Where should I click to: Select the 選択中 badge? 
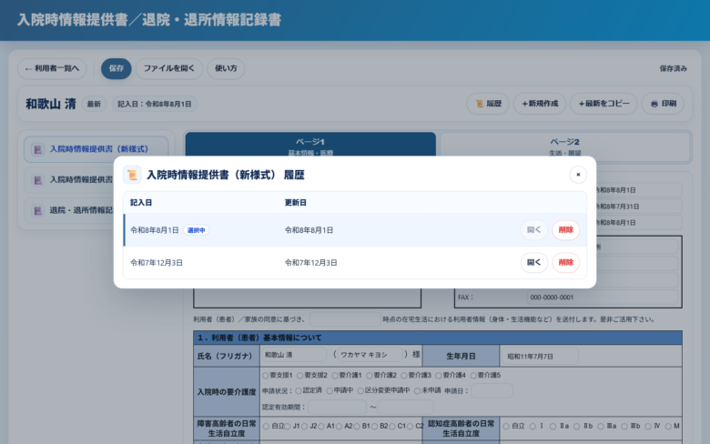196,230
